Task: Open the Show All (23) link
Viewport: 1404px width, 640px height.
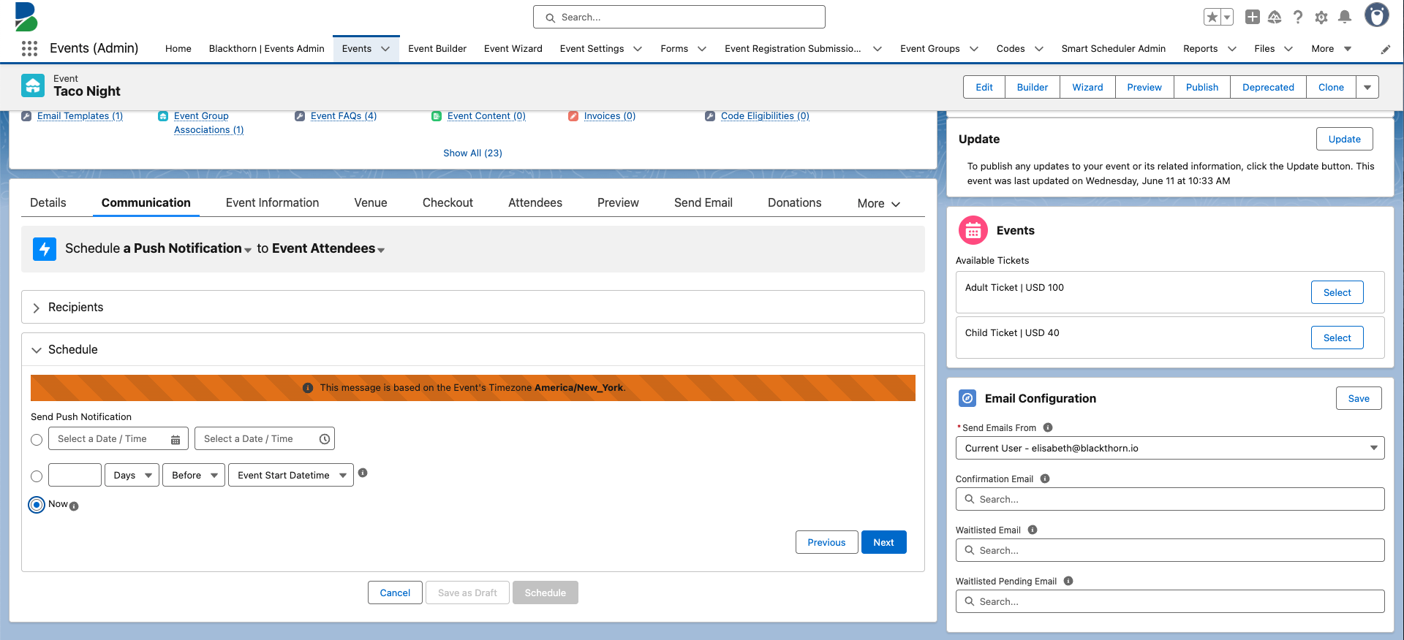Action: pyautogui.click(x=472, y=153)
